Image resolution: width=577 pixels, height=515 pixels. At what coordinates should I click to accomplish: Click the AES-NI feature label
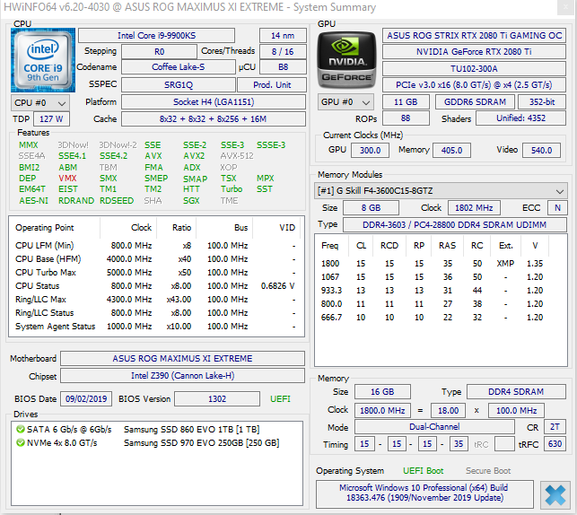coord(33,200)
